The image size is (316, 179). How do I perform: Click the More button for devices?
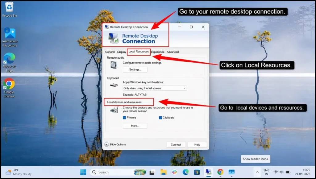click(x=135, y=126)
